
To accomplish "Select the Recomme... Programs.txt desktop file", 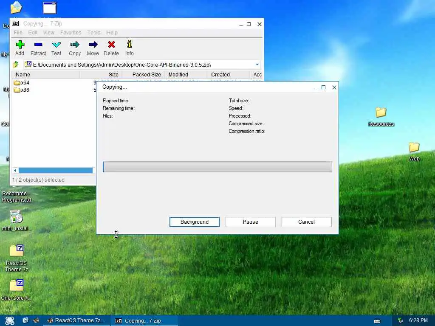I will [x=16, y=196].
